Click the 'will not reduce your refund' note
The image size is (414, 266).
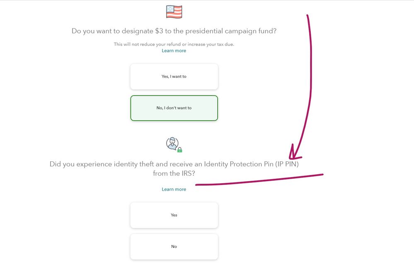click(x=174, y=44)
